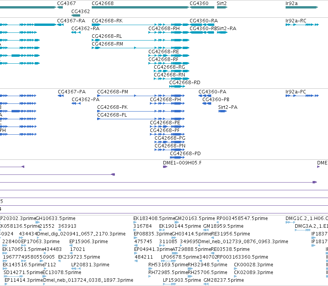Select the Ir92a-PC protein label
Viewport: 328px width, 286px height.
pyautogui.click(x=296, y=92)
